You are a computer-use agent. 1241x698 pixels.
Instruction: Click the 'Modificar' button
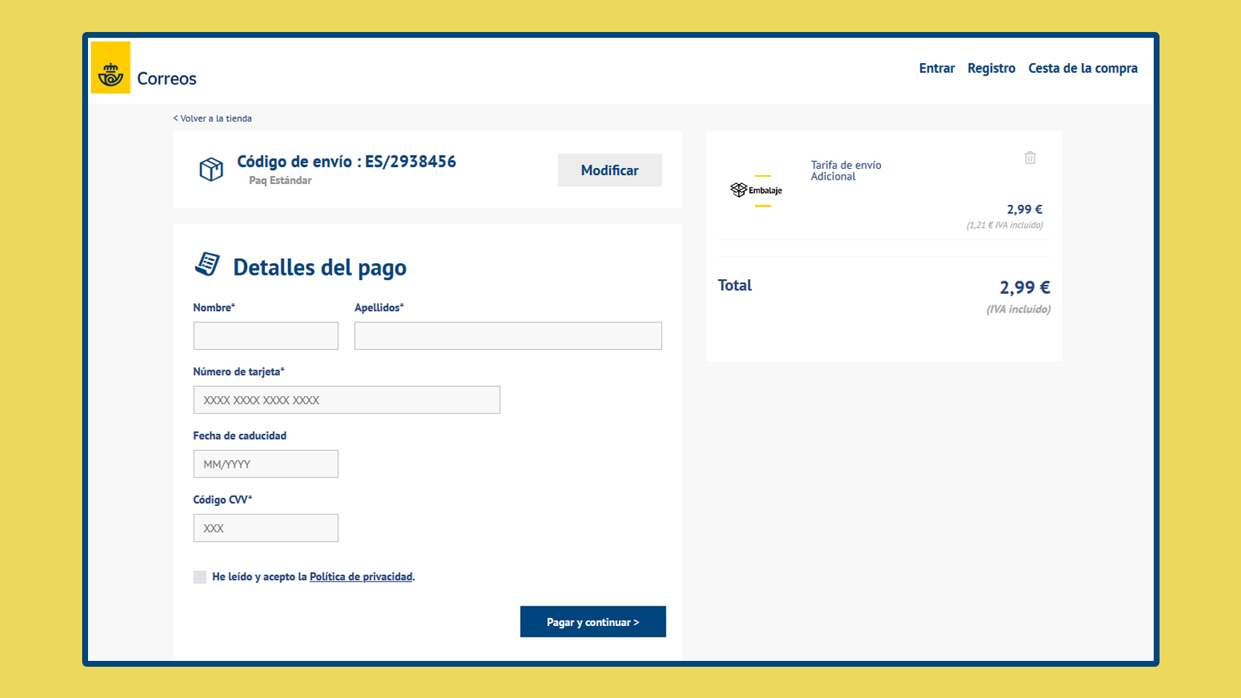point(610,169)
